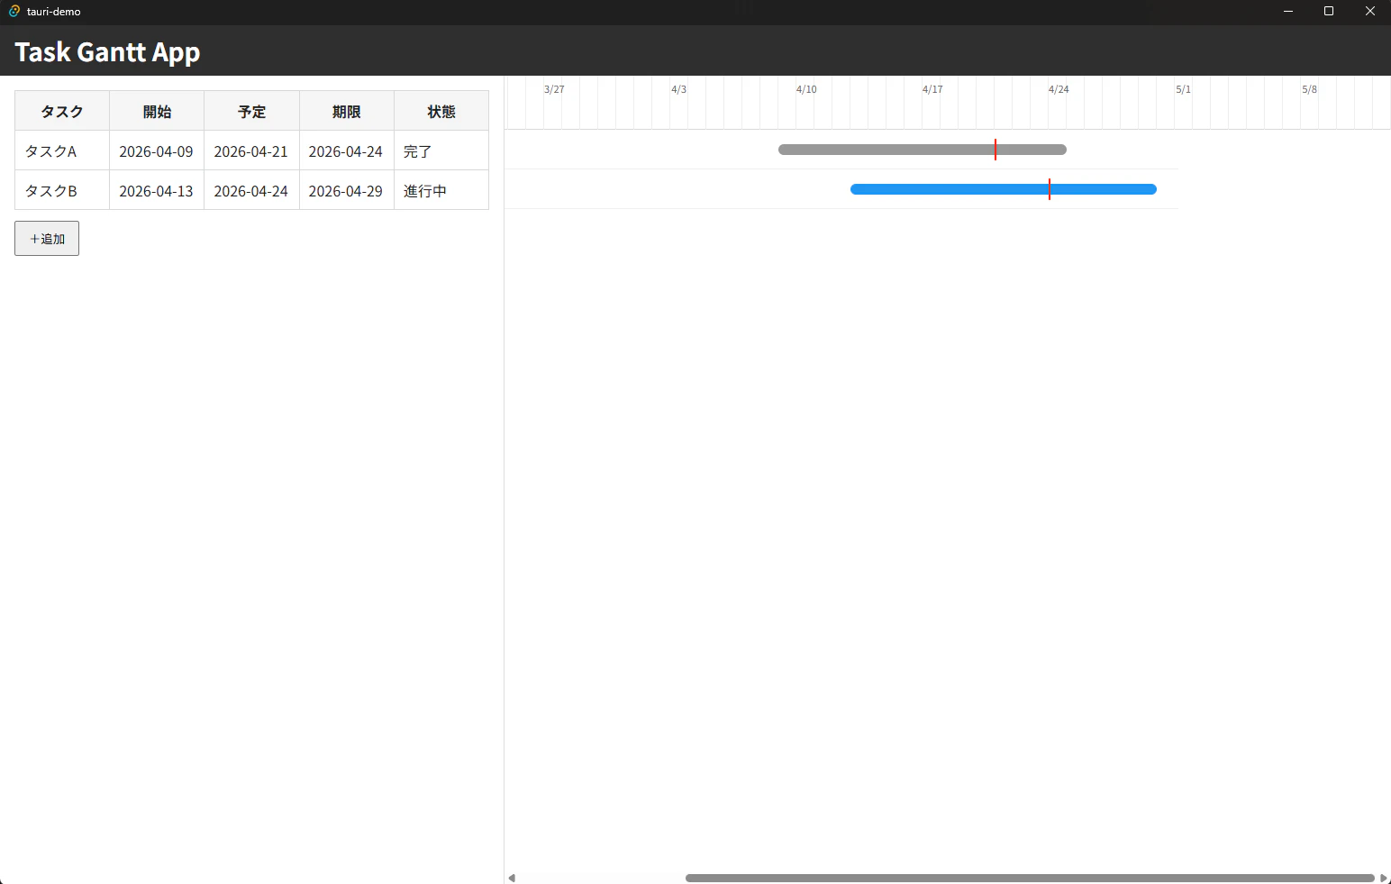Click start date 2026-04-13 of タスクB
The width and height of the screenshot is (1391, 884).
pos(157,190)
